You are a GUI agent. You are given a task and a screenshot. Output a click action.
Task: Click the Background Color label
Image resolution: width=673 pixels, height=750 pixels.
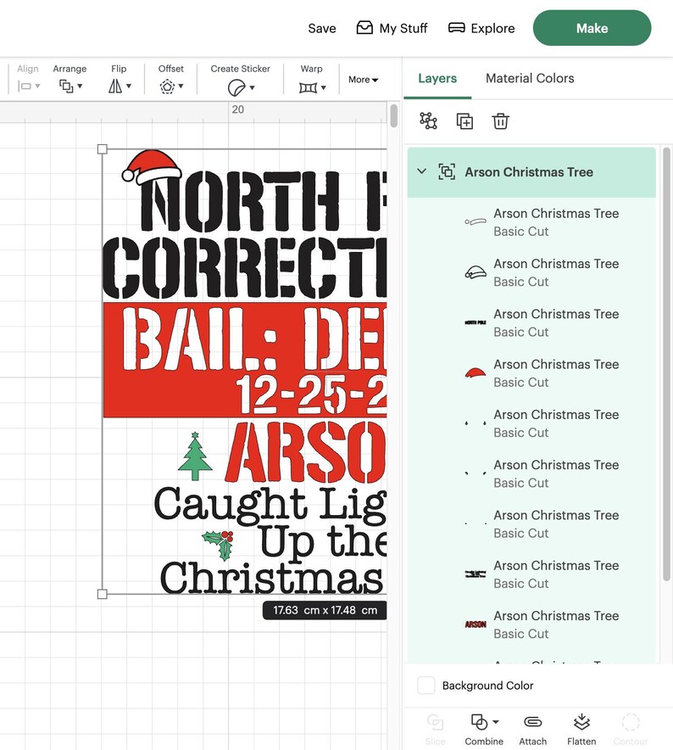tap(487, 686)
